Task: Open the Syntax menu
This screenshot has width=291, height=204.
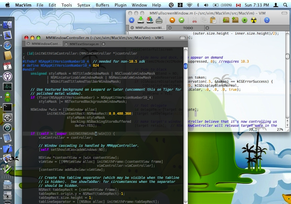Action: (84, 5)
